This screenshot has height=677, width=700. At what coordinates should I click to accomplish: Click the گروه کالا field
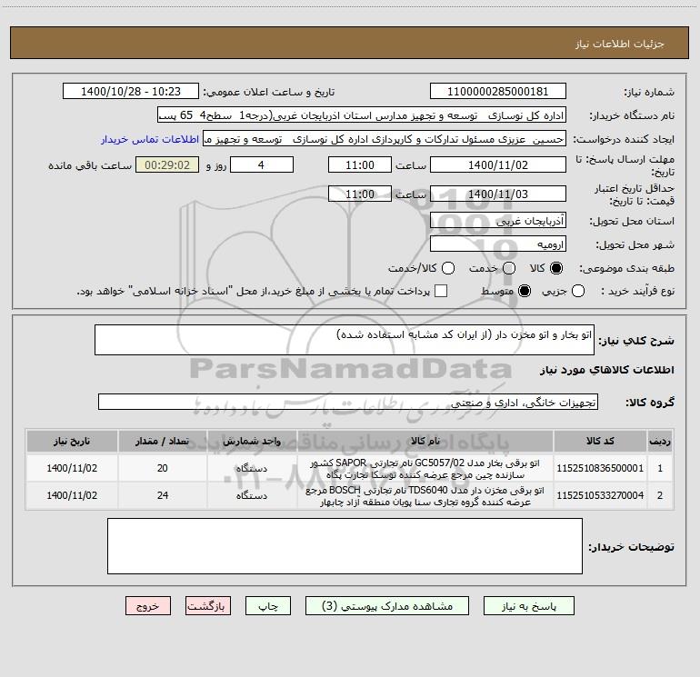(348, 402)
